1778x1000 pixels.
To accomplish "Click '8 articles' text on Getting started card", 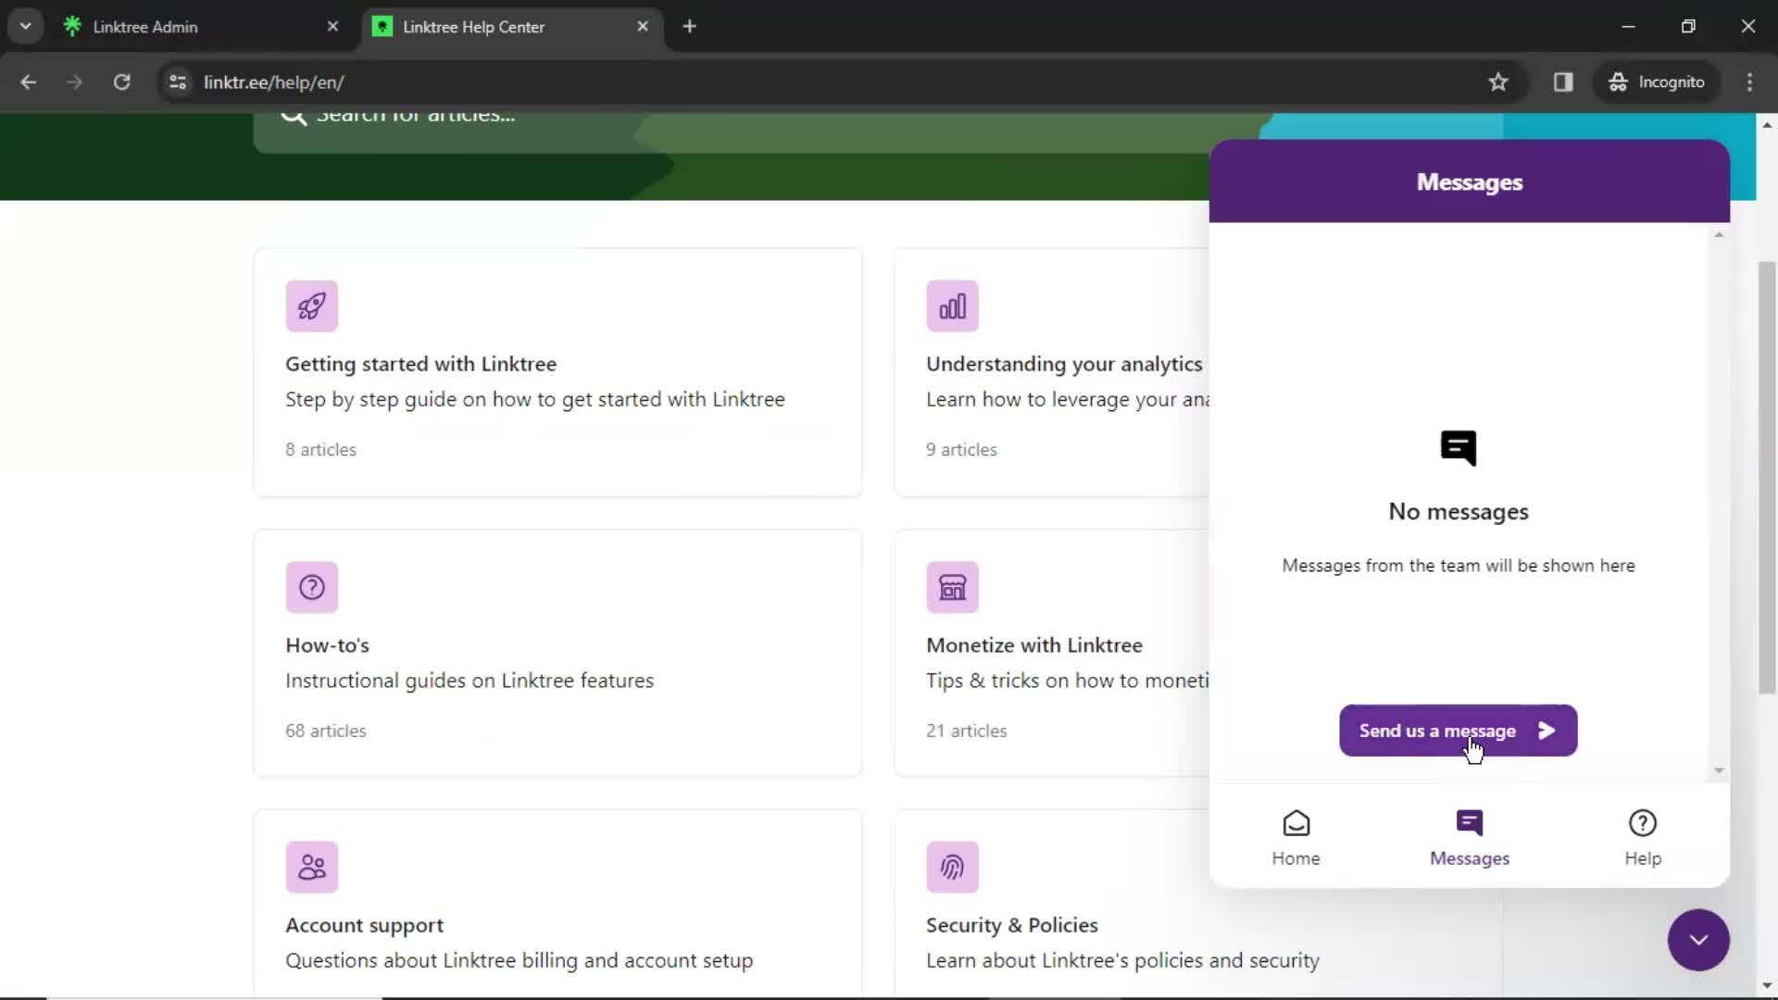I will 320,449.
